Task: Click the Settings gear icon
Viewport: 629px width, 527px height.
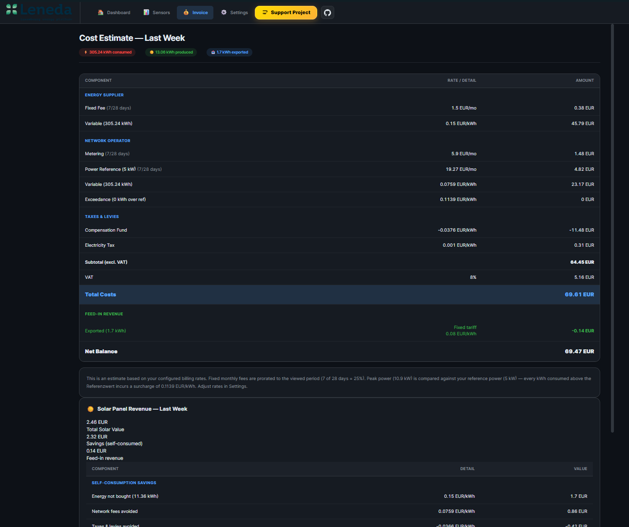Action: coord(224,13)
